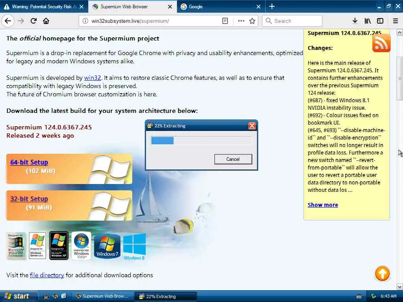Open the downloads panel arrow
Viewport: 403px width, 302px height.
click(x=355, y=21)
